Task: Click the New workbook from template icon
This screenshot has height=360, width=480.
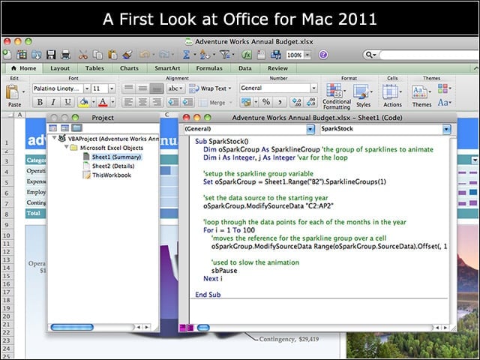Action: coord(22,55)
